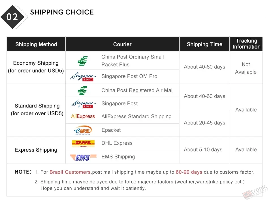Click the EMS logo
Image resolution: width=269 pixels, height=201 pixels.
click(83, 157)
